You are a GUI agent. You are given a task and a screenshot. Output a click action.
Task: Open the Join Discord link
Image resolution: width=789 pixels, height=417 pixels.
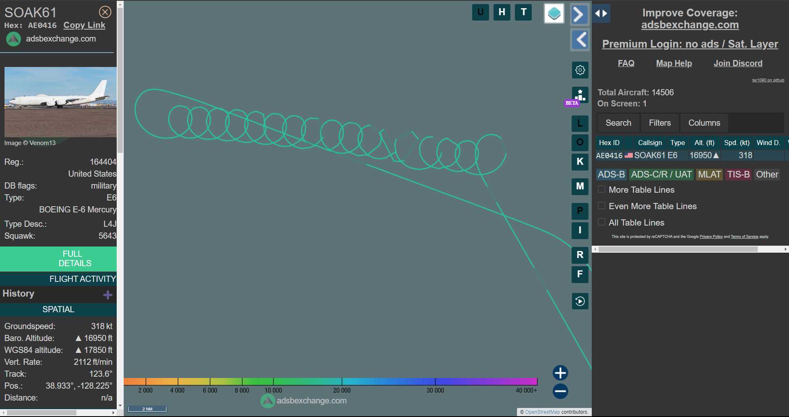[738, 63]
